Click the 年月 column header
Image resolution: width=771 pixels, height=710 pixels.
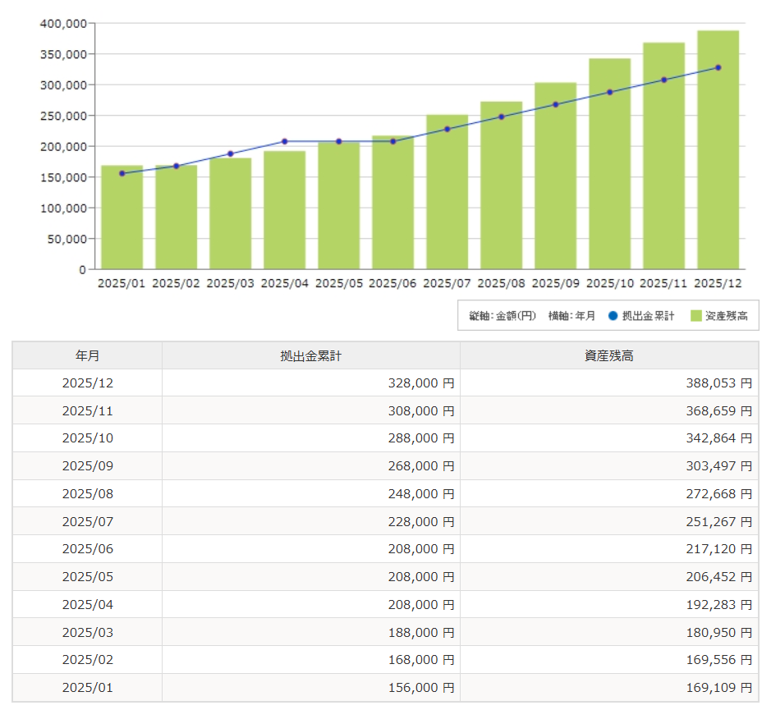pos(88,355)
